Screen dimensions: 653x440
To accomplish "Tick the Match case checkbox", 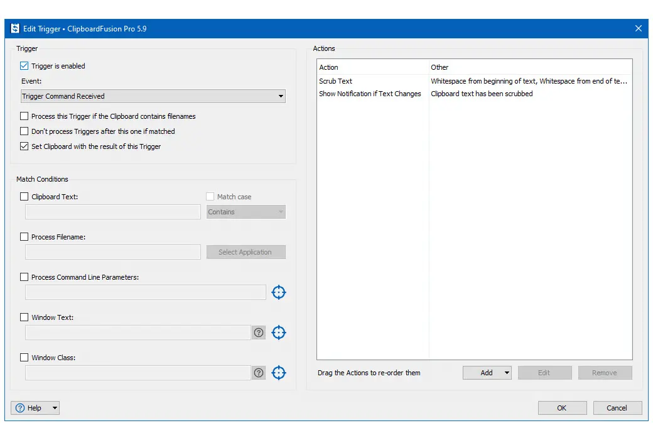I will pos(210,197).
